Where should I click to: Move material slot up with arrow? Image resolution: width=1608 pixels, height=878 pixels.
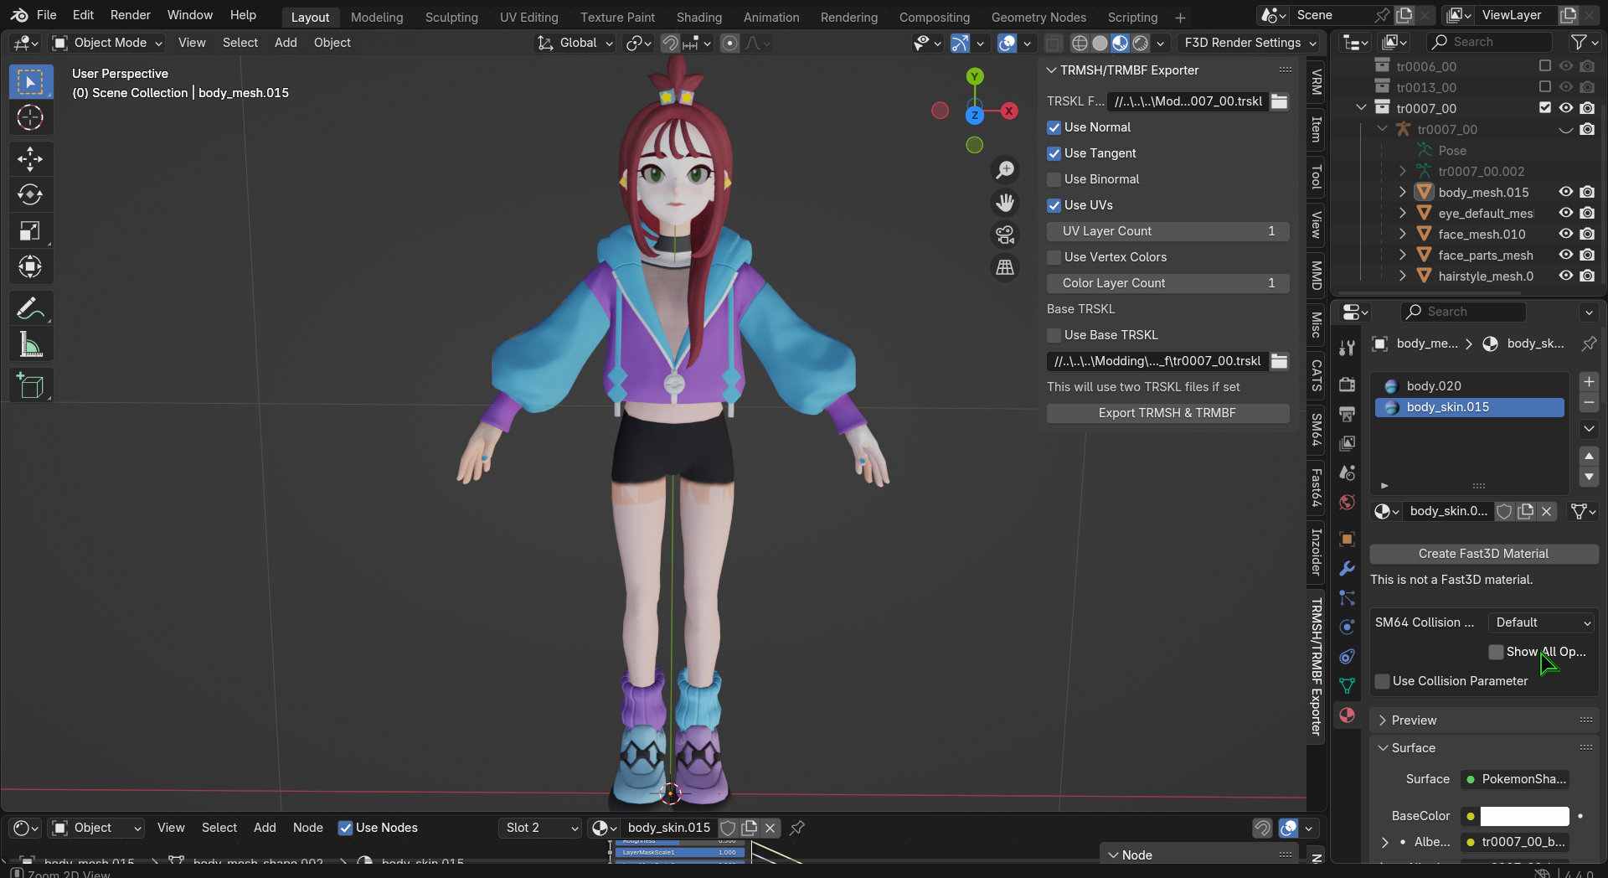point(1589,457)
